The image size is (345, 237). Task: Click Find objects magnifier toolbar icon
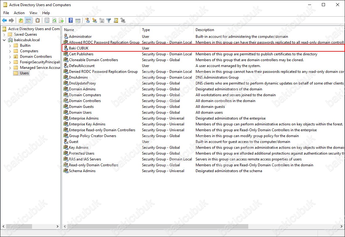[x=116, y=20]
